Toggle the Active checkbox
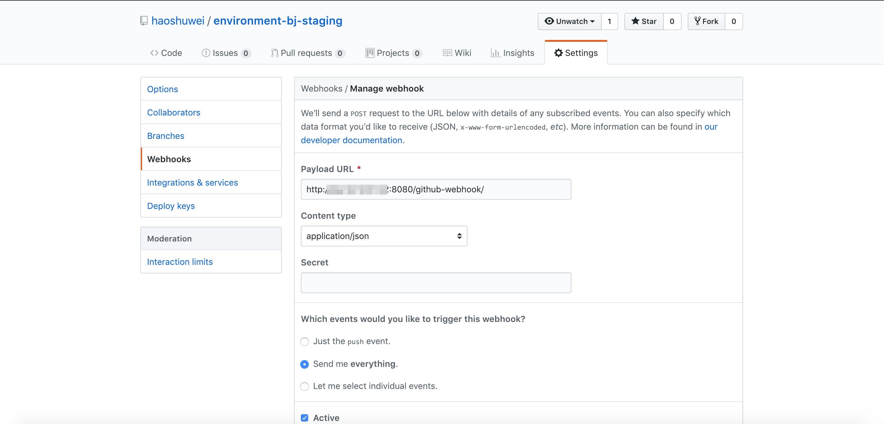This screenshot has height=424, width=884. pos(305,418)
